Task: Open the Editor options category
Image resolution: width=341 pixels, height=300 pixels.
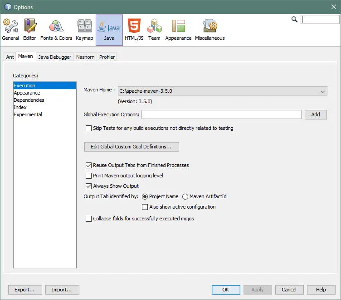Action: point(29,30)
